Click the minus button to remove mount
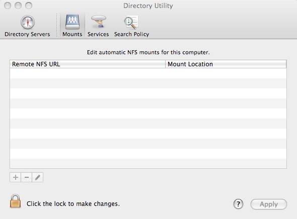The image size is (297, 219). click(x=27, y=177)
